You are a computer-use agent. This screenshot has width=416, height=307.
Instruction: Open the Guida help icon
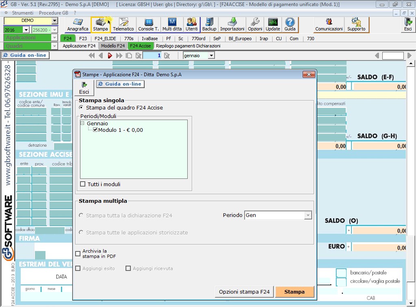point(290,25)
